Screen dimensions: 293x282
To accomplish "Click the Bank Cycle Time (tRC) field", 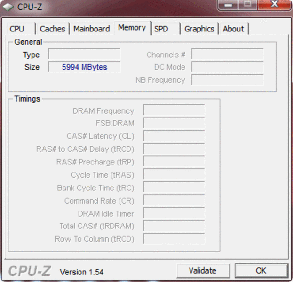I will point(174,188).
